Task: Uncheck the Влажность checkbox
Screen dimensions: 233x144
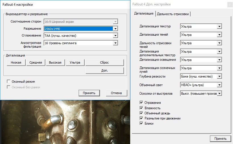Action: click(141, 108)
